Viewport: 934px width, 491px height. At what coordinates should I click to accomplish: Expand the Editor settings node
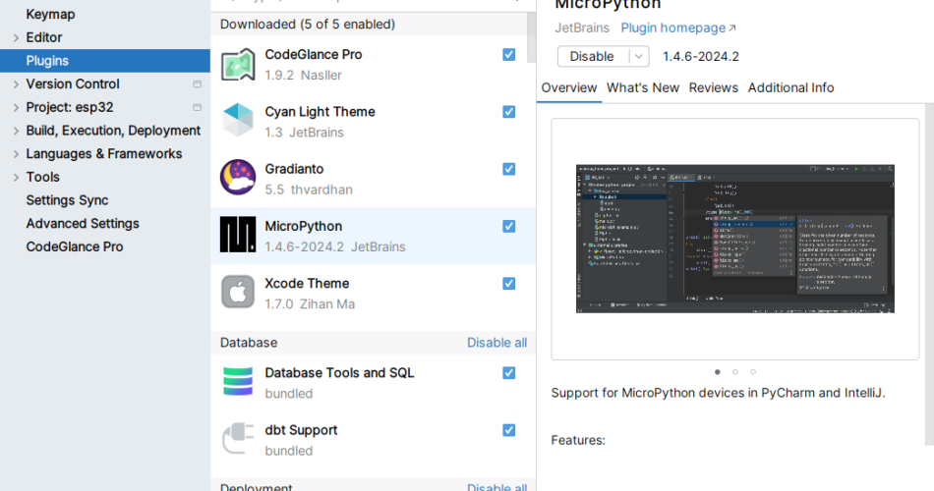[16, 37]
